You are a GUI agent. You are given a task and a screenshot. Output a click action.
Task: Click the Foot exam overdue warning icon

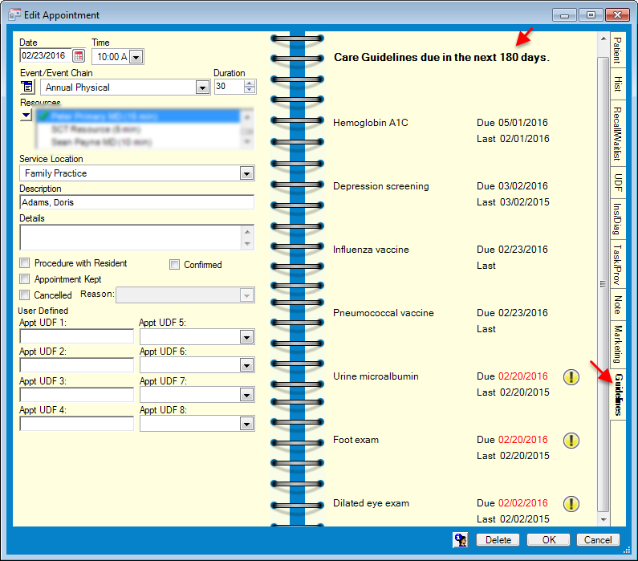[571, 441]
